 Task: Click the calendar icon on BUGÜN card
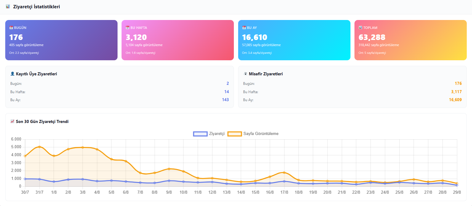tap(11, 28)
